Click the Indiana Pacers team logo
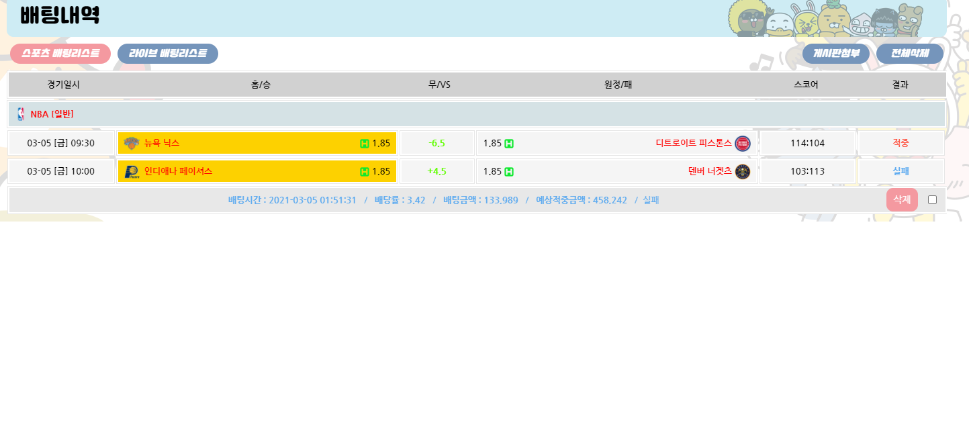The height and width of the screenshot is (435, 969). (132, 171)
